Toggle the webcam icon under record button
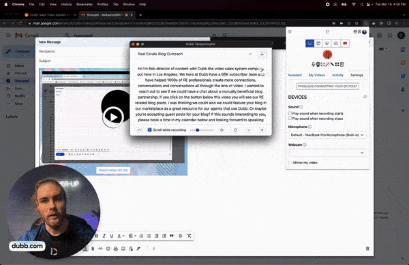 pyautogui.click(x=318, y=64)
